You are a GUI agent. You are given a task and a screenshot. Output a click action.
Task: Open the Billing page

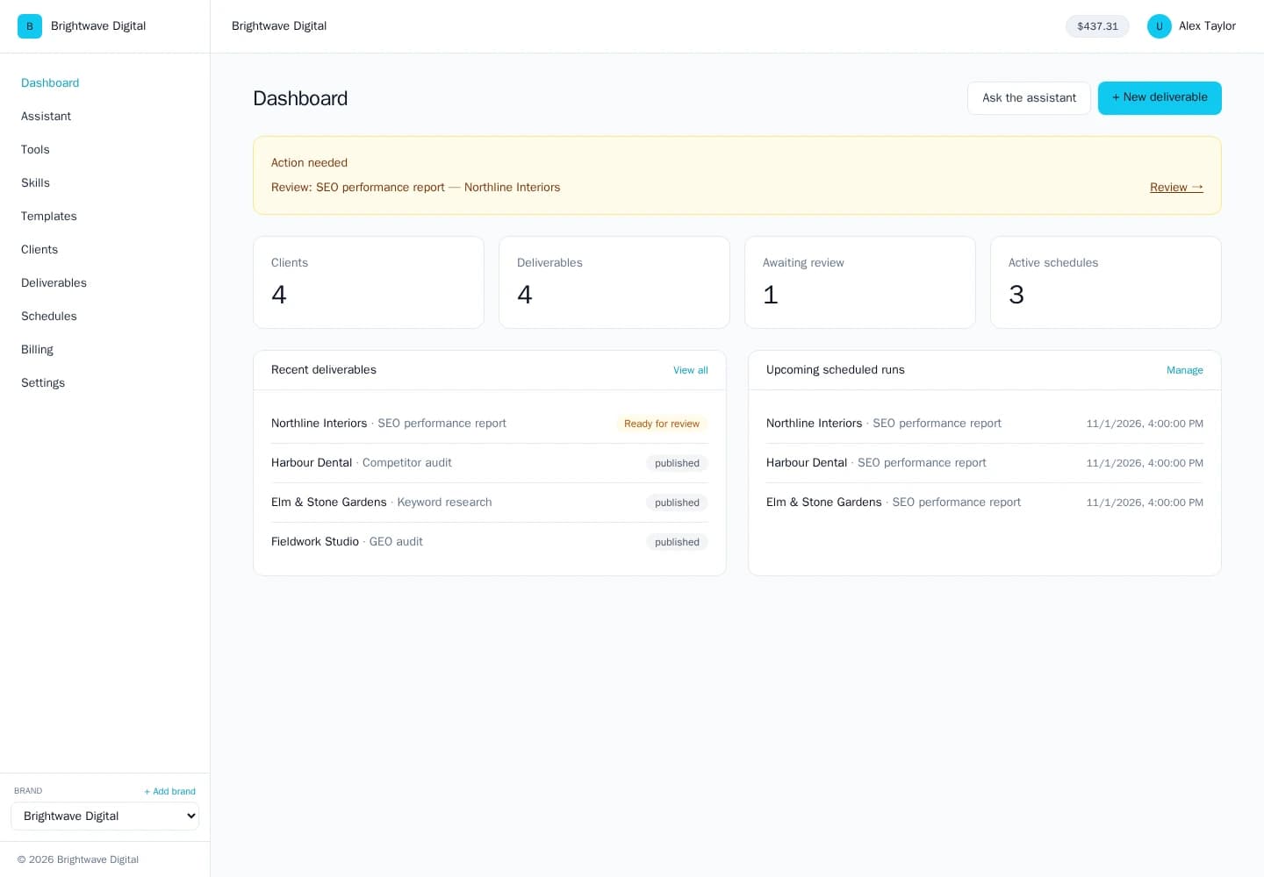[x=37, y=349]
